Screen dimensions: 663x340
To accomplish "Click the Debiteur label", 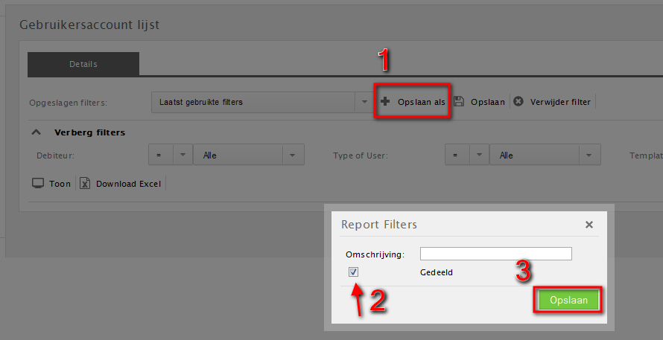I will (56, 155).
